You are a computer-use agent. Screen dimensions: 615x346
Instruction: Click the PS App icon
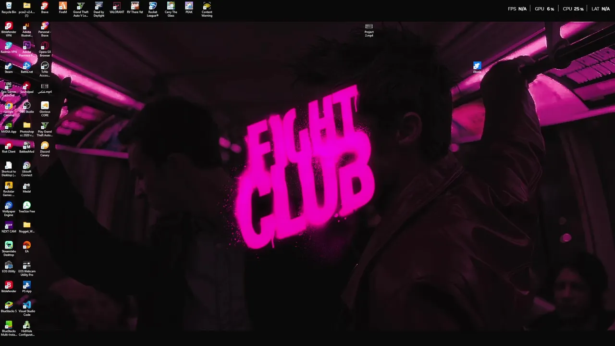(26, 287)
